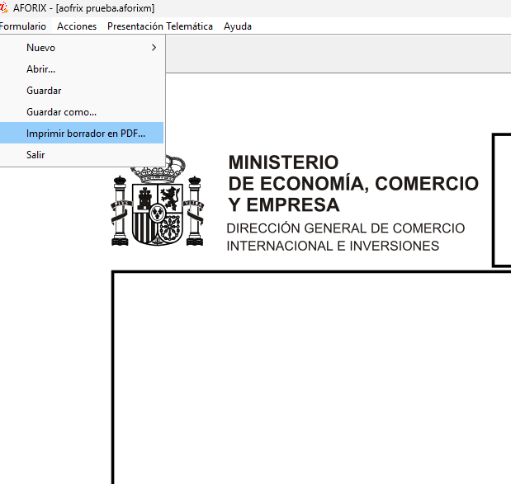Screen dimensions: 511x484
Task: Open the Acciones menu
Action: (77, 26)
